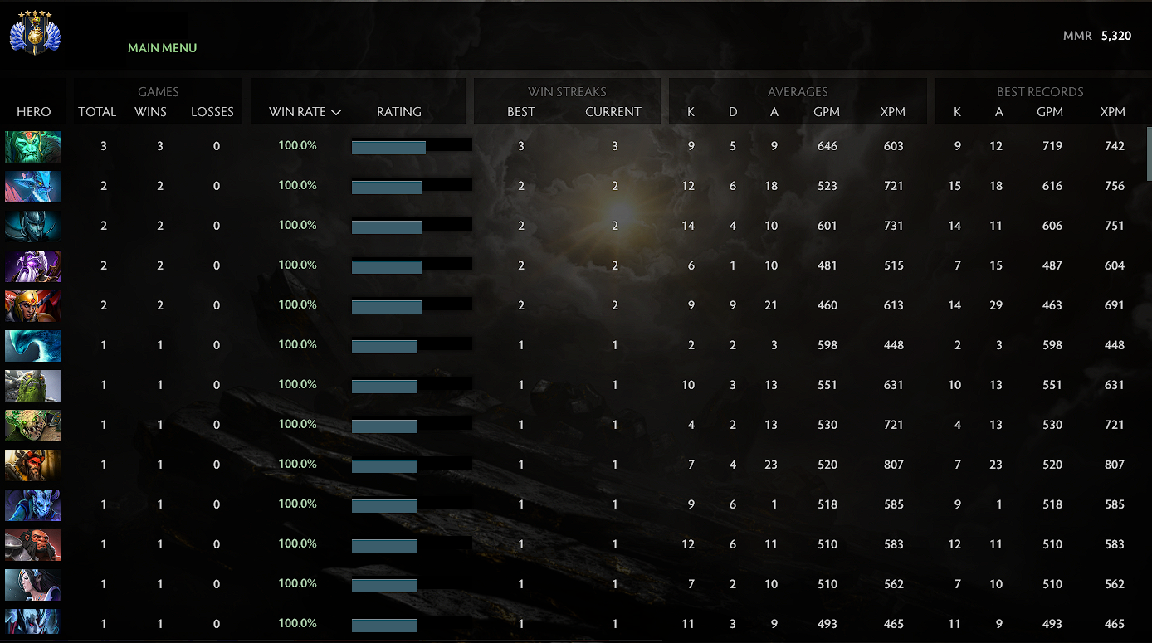This screenshot has height=643, width=1152.
Task: Click the 601 average GPM cell
Action: (x=827, y=226)
